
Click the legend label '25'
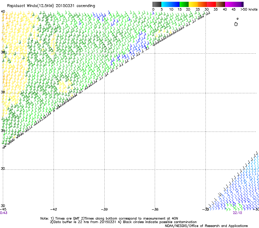point(198,9)
